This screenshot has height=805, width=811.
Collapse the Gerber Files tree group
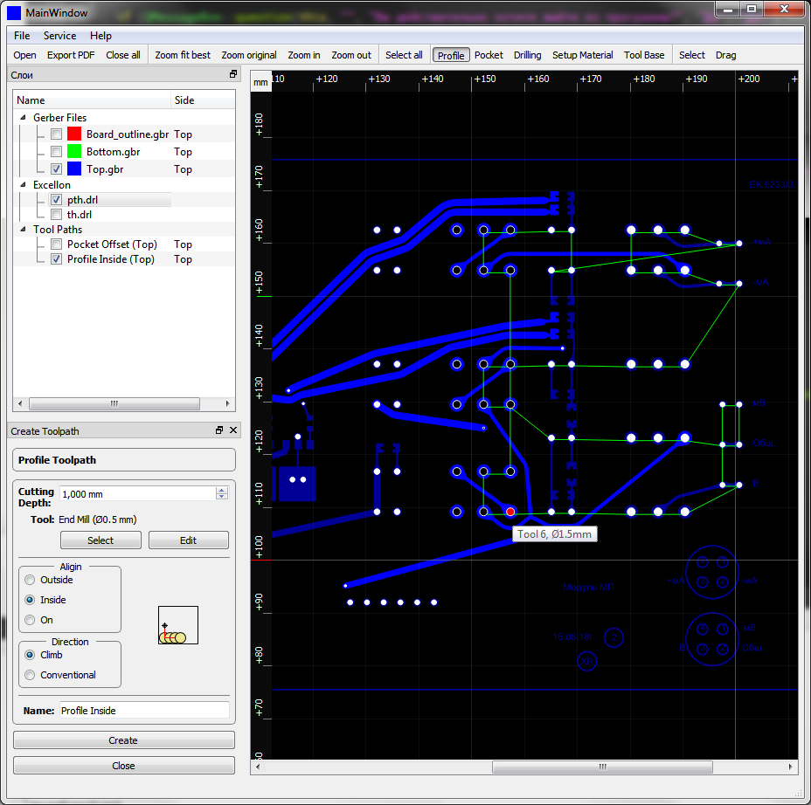pyautogui.click(x=23, y=117)
